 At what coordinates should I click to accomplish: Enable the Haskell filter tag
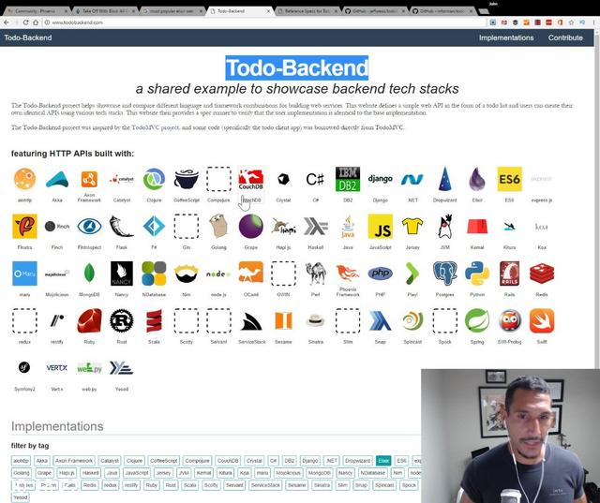[91, 473]
